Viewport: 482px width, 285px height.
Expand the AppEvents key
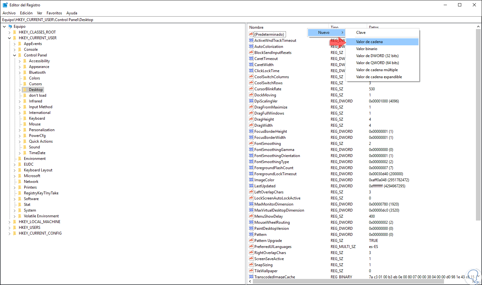click(x=14, y=44)
